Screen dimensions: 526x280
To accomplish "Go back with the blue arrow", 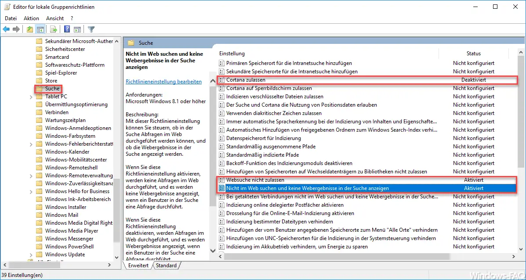I will click(x=6, y=29).
